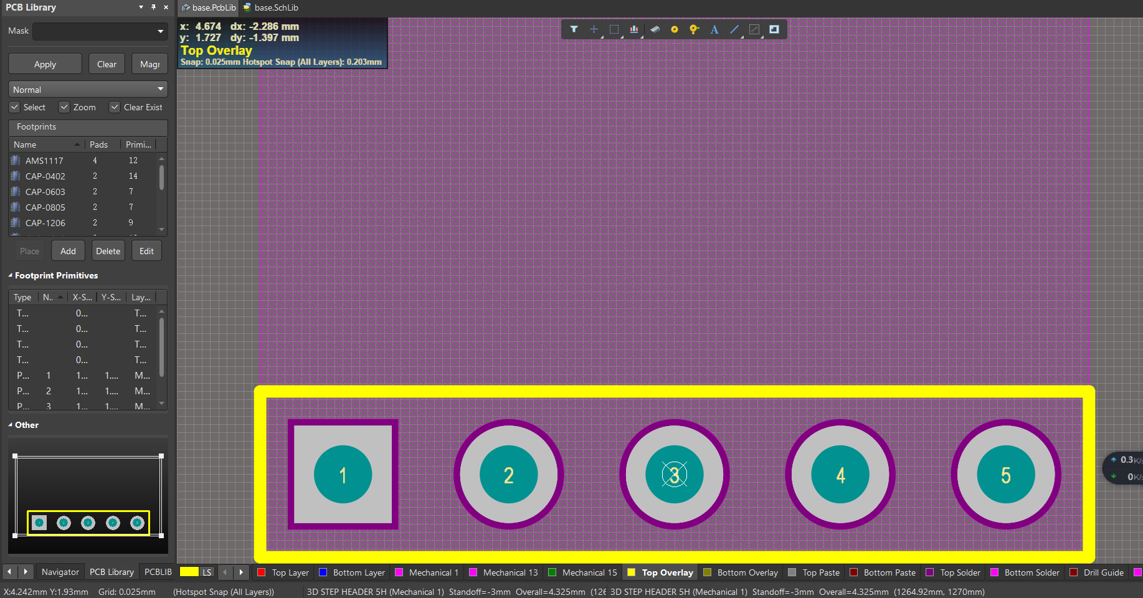Switch to the base.PcbLib tab
1143x598 pixels.
click(209, 7)
